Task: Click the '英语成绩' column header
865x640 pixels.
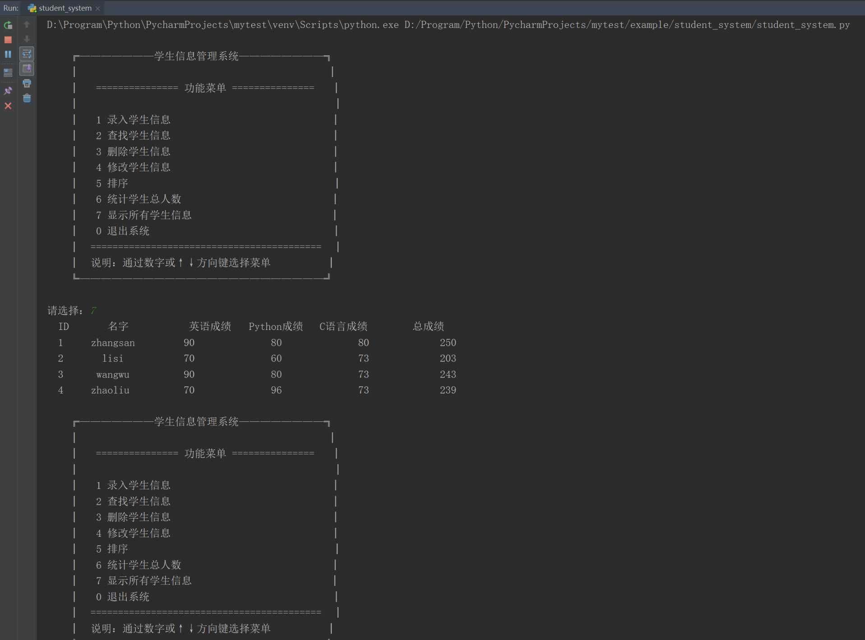Action: click(210, 326)
